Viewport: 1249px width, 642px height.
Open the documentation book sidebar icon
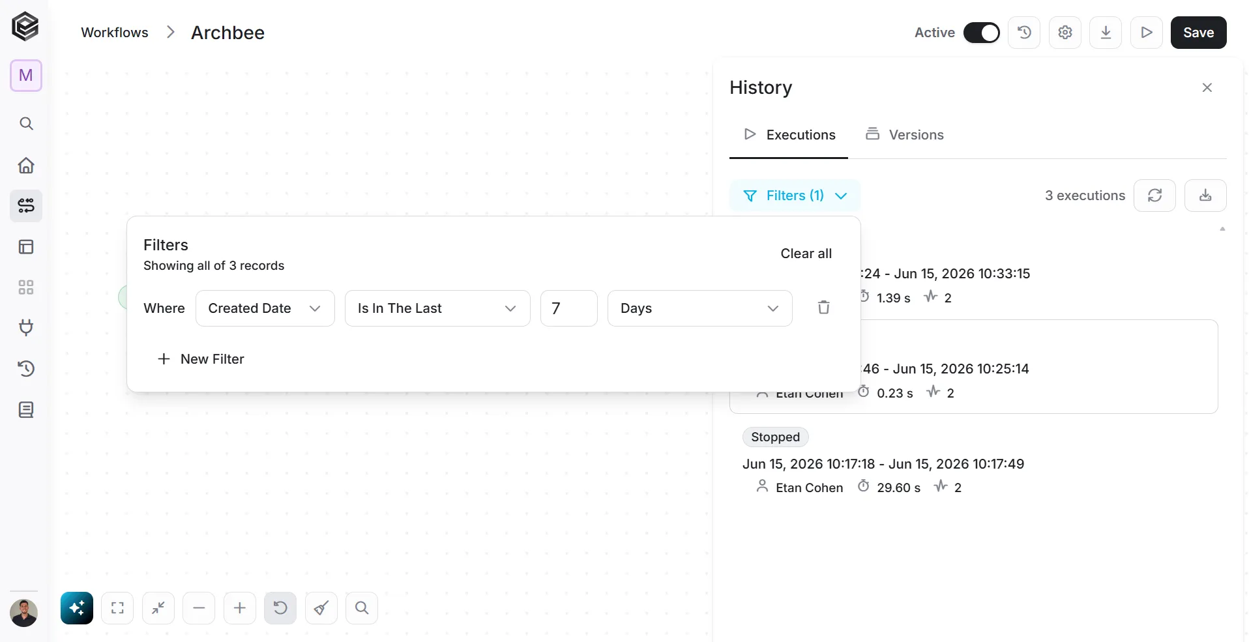(26, 410)
